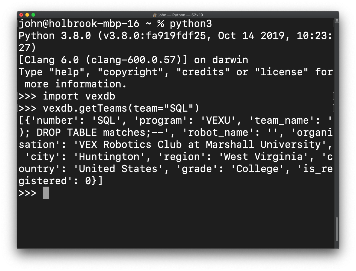The image size is (356, 271).
Task: Click the window title 'john — Python — 52×19'
Action: coord(181,15)
